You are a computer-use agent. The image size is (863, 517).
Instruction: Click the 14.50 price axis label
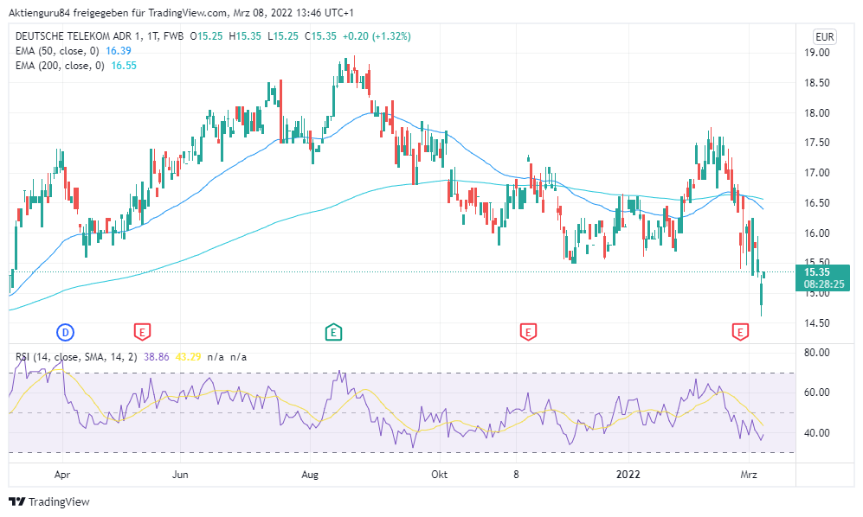coord(817,323)
